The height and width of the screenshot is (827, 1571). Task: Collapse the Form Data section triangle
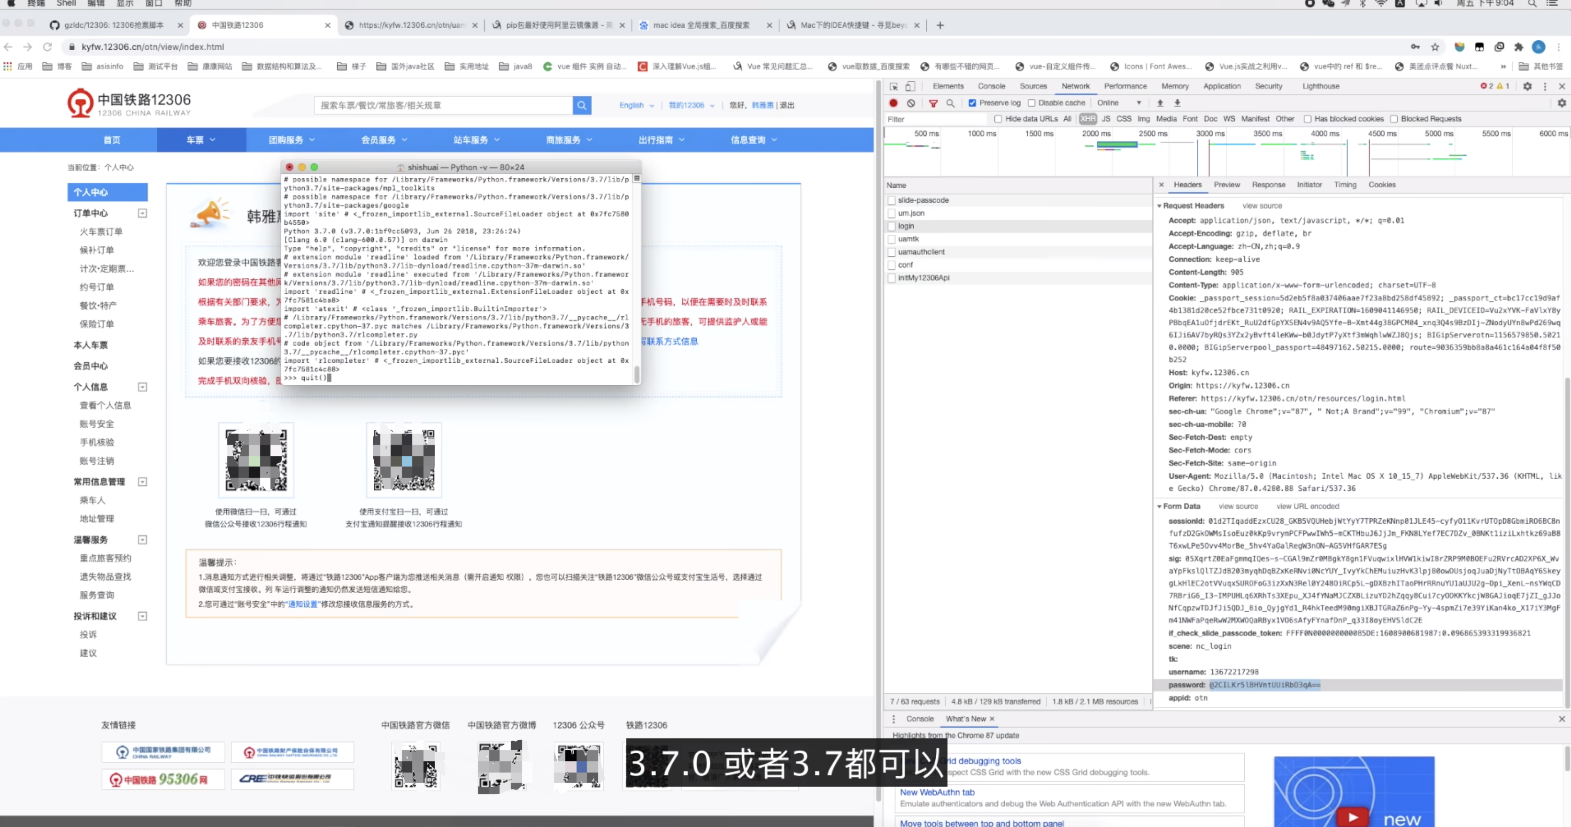tap(1159, 506)
